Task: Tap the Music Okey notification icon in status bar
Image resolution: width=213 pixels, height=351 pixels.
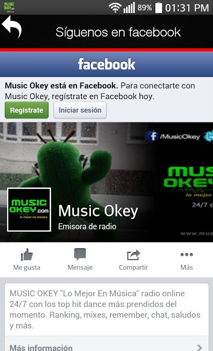Action: pyautogui.click(x=9, y=7)
